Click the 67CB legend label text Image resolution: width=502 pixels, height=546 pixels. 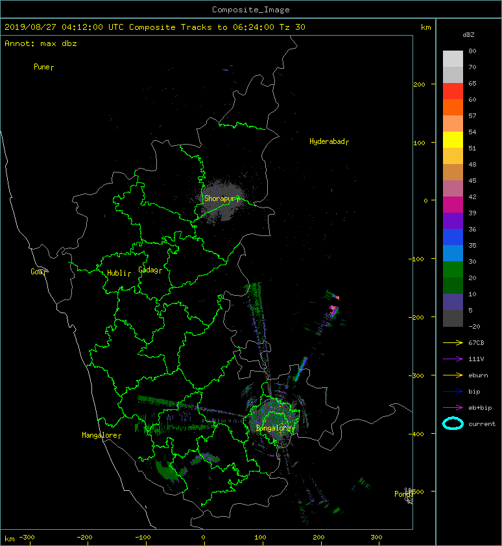point(476,342)
